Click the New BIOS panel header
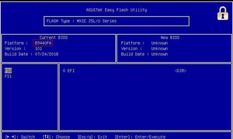233x139 pixels. (x=174, y=38)
